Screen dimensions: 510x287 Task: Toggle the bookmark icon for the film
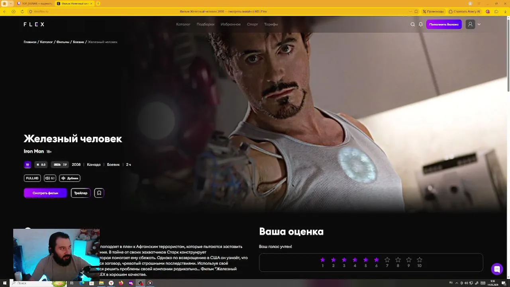click(x=99, y=193)
